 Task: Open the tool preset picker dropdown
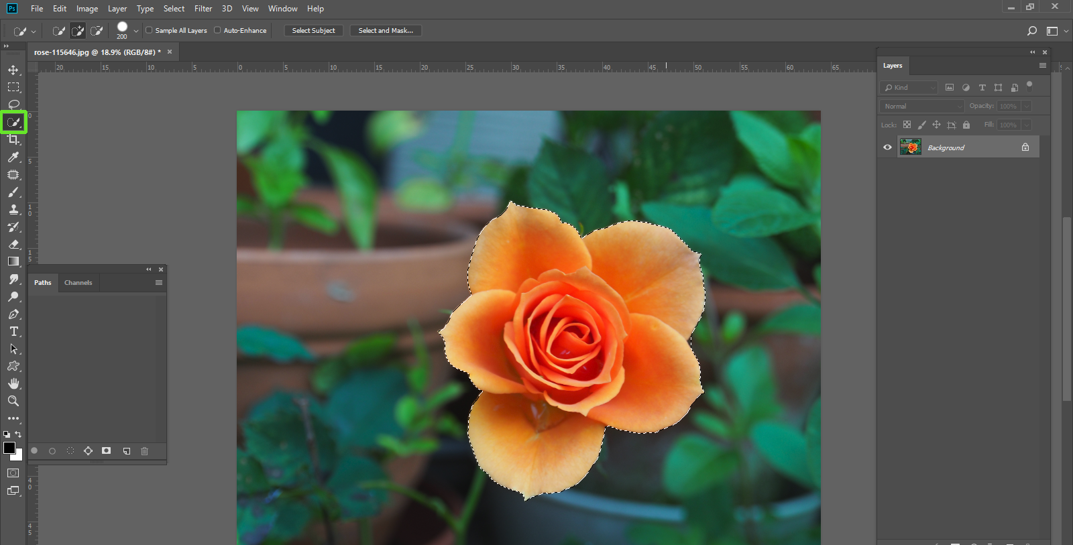[34, 32]
